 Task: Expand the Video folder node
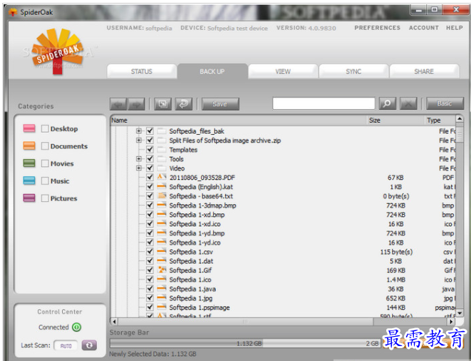point(139,168)
